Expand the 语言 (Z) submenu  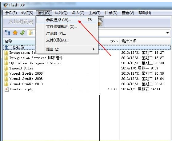pyautogui.click(x=67, y=49)
